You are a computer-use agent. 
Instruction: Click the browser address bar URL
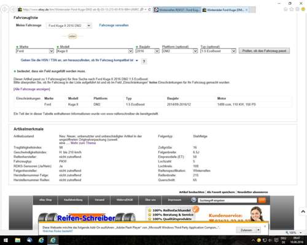[x=81, y=10]
